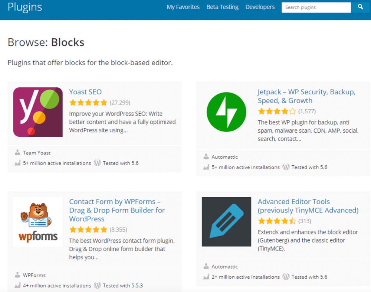Click the Jetpack star rating
Image resolution: width=371 pixels, height=292 pixels.
(x=277, y=111)
